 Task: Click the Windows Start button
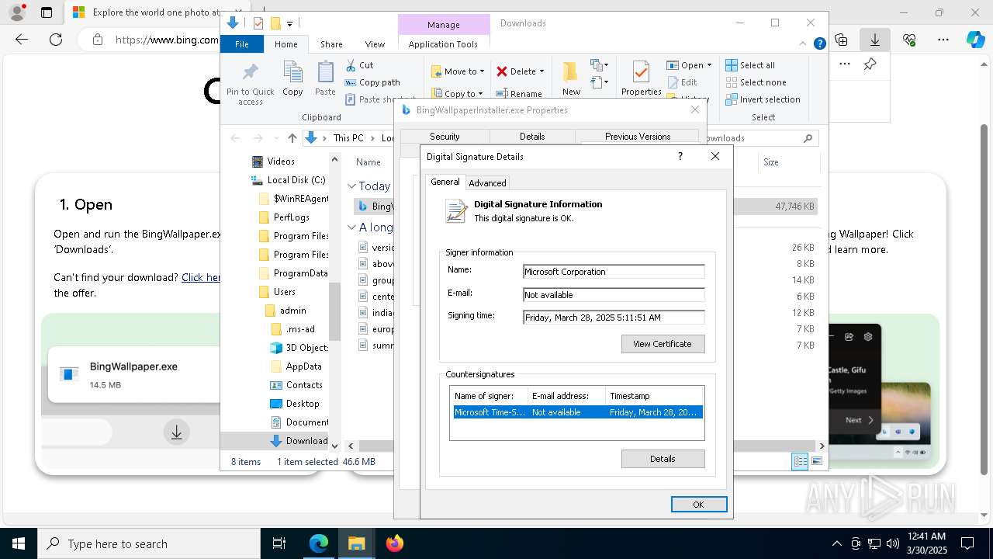point(19,543)
